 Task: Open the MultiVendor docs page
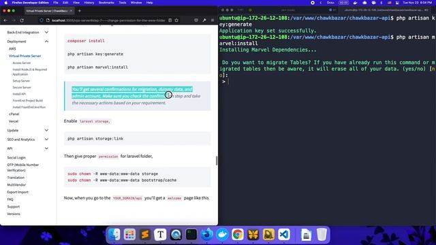pos(16,184)
